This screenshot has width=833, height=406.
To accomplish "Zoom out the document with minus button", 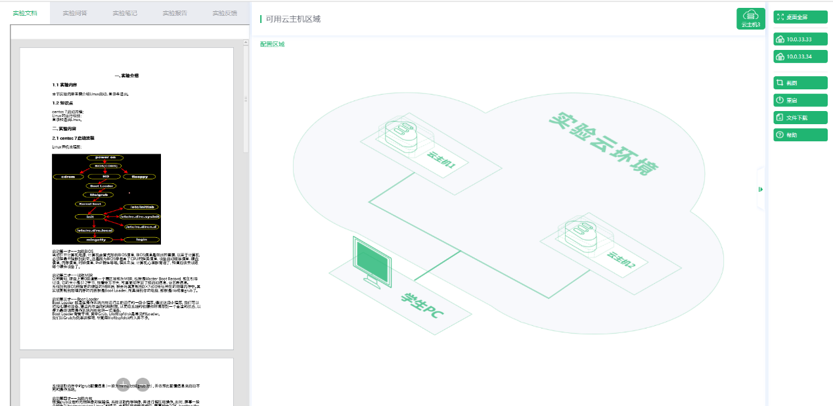I will 143,384.
